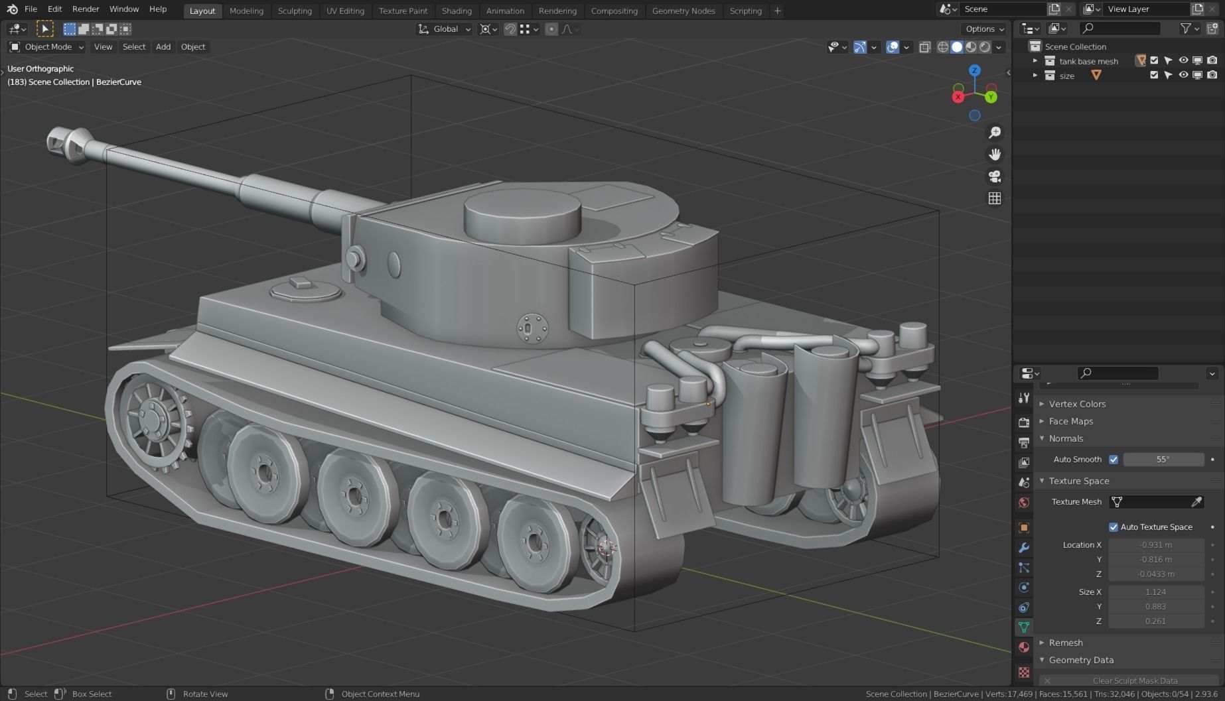The height and width of the screenshot is (701, 1225).
Task: Switch to the Sculpting workspace tab
Action: click(295, 11)
